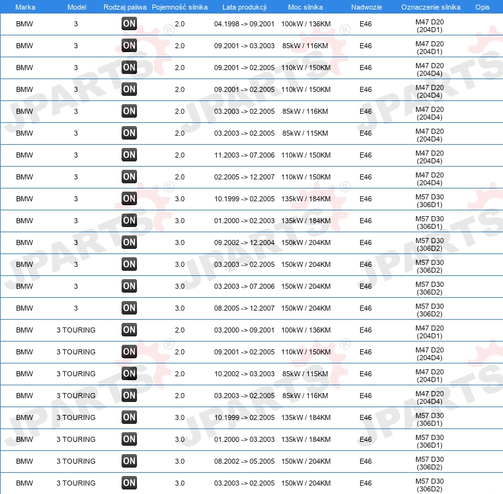503x494 pixels.
Task: Click ON icon in 3 Touring 03.2000 -> 09.2001 row
Action: pyautogui.click(x=129, y=329)
